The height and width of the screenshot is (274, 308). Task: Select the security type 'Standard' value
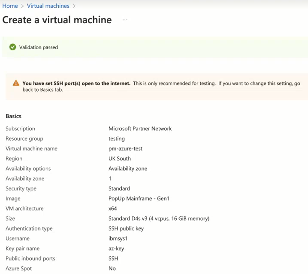click(x=119, y=188)
